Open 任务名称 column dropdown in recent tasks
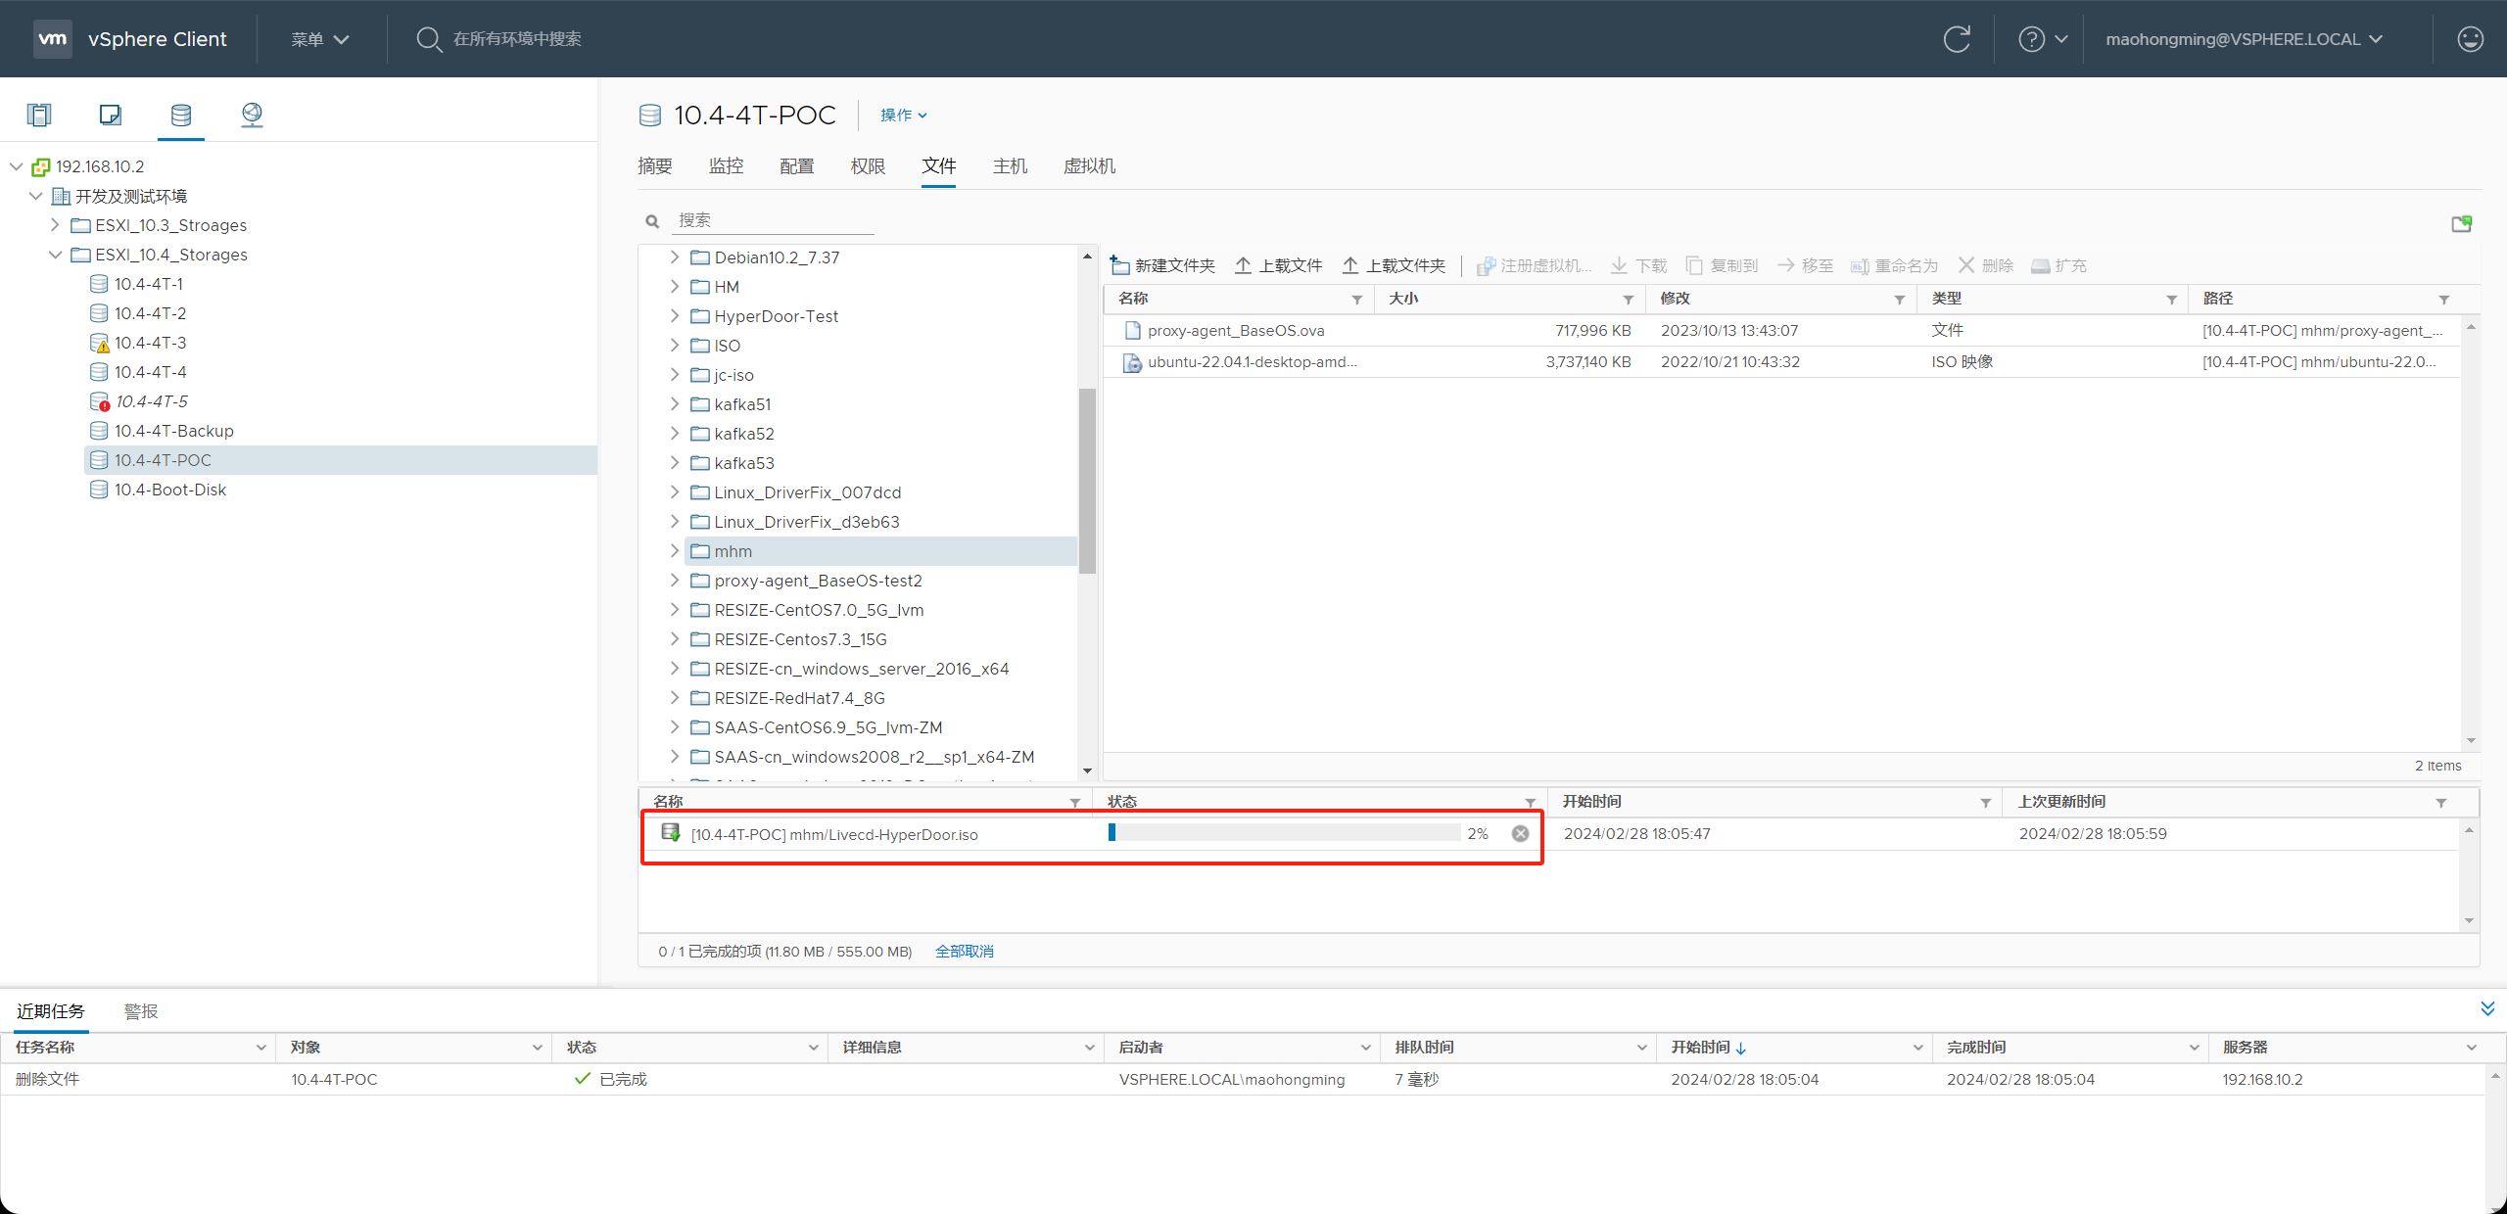 [x=261, y=1048]
